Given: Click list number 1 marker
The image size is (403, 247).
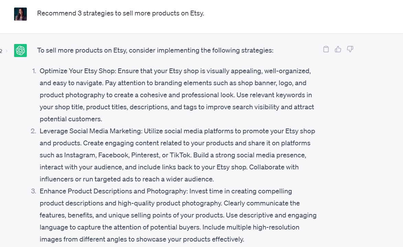Looking at the screenshot, I should [34, 71].
